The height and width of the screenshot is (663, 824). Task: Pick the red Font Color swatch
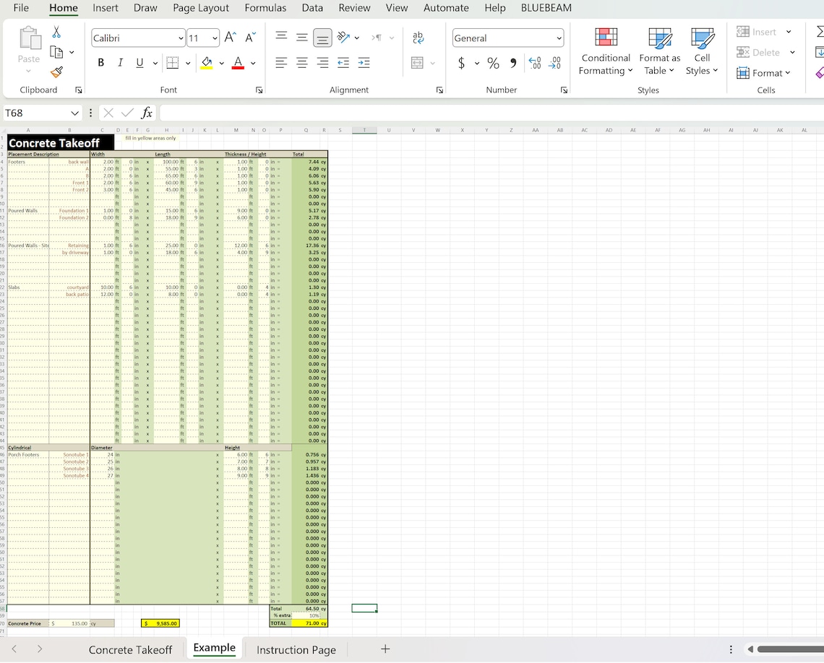point(238,67)
